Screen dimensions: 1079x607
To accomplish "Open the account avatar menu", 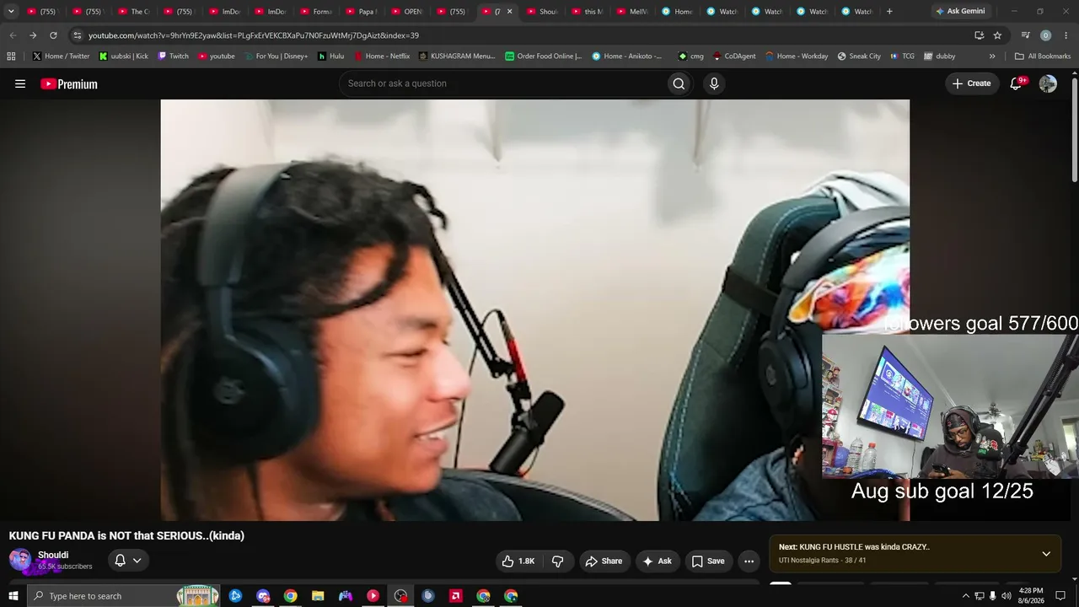I will [x=1048, y=83].
